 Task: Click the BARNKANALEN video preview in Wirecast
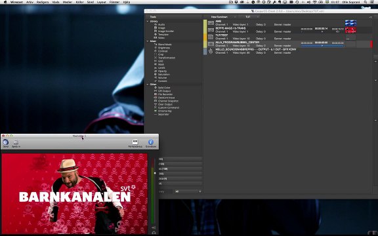pyautogui.click(x=75, y=193)
